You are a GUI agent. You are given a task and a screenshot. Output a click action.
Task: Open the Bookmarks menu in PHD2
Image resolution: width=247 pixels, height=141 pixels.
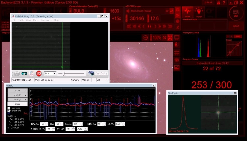(46, 20)
